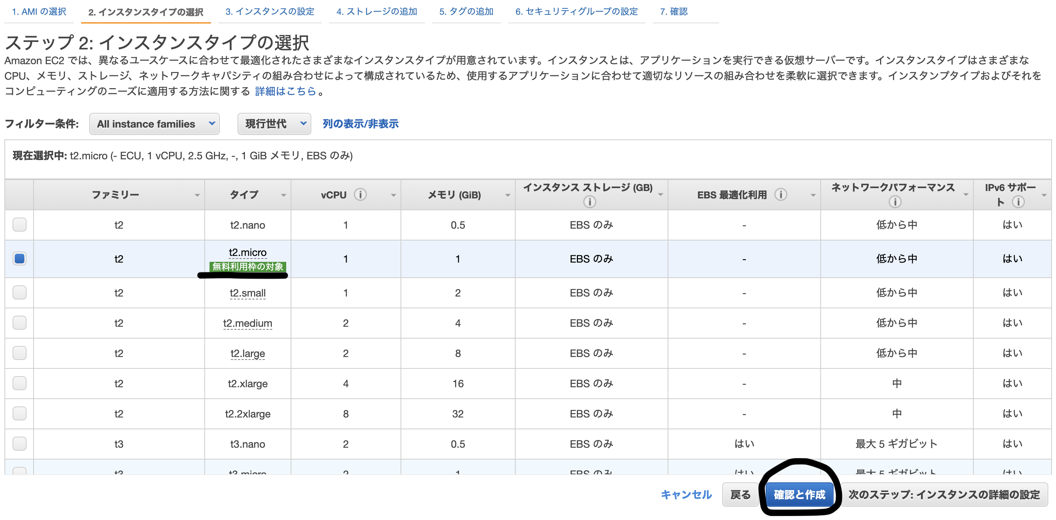Open vCPU column info icon

360,194
